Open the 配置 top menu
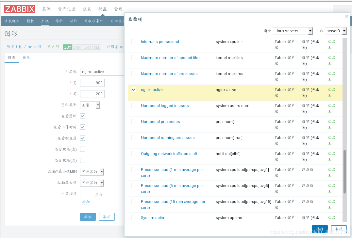Image resolution: width=352 pixels, height=238 pixels. click(x=103, y=9)
